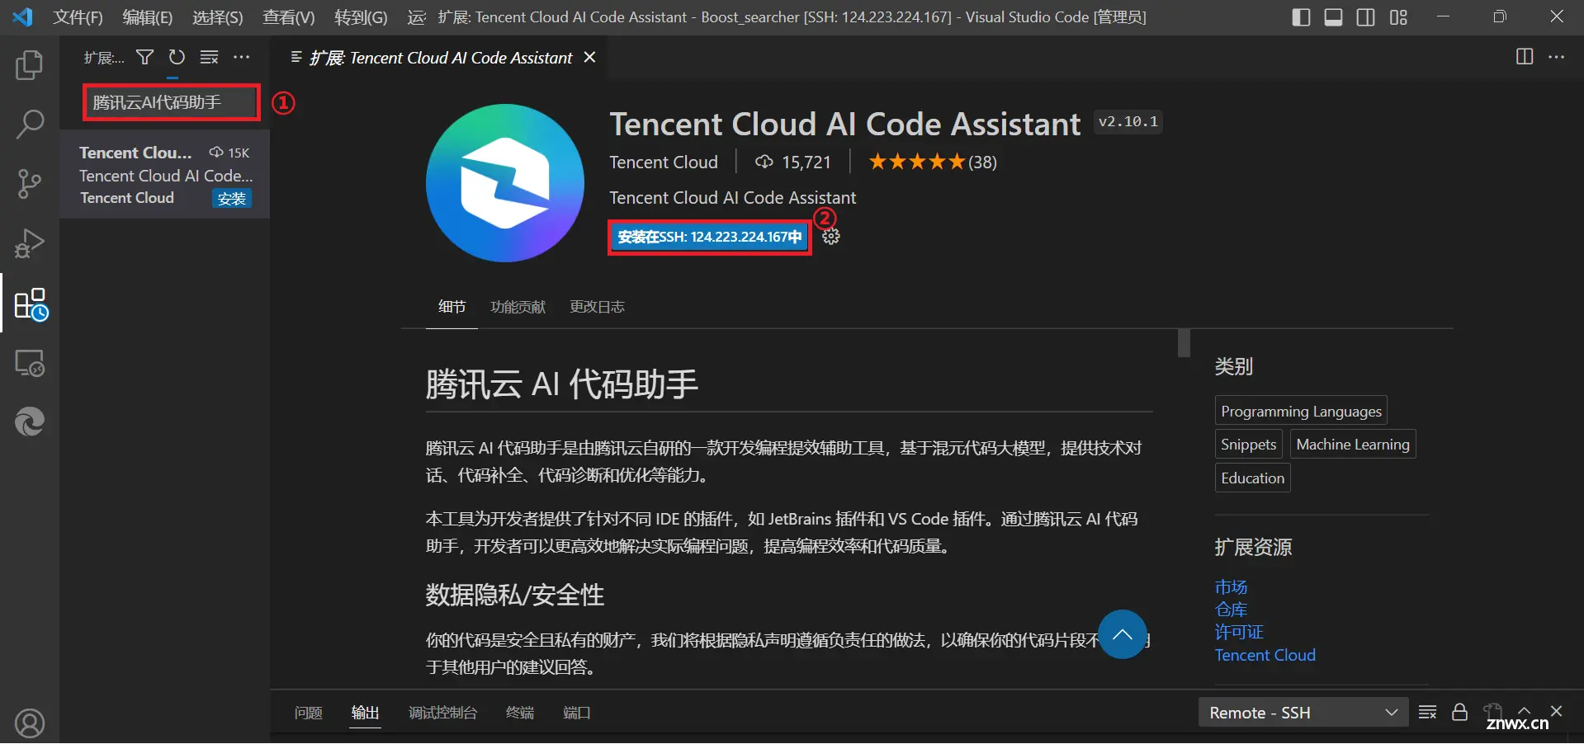Click the details pane vertical scrollbar thumb
The image size is (1584, 744).
click(x=1184, y=342)
